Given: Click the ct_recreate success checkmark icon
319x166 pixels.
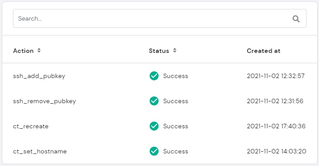Looking at the screenshot, I should click(154, 126).
